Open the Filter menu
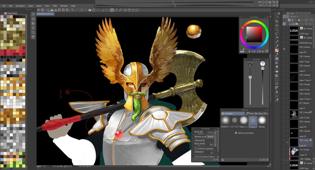The width and height of the screenshot is (315, 170). click(55, 6)
